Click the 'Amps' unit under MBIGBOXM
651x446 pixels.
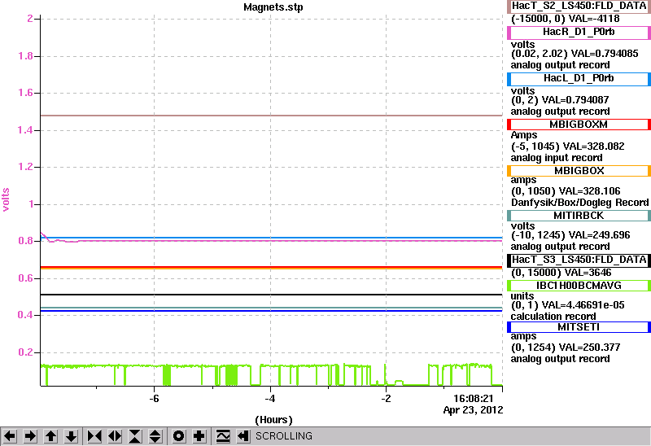click(x=524, y=135)
